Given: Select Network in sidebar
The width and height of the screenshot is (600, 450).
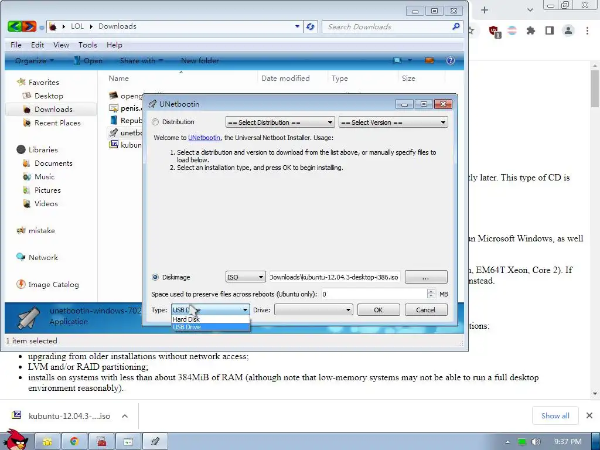Looking at the screenshot, I should pyautogui.click(x=43, y=258).
